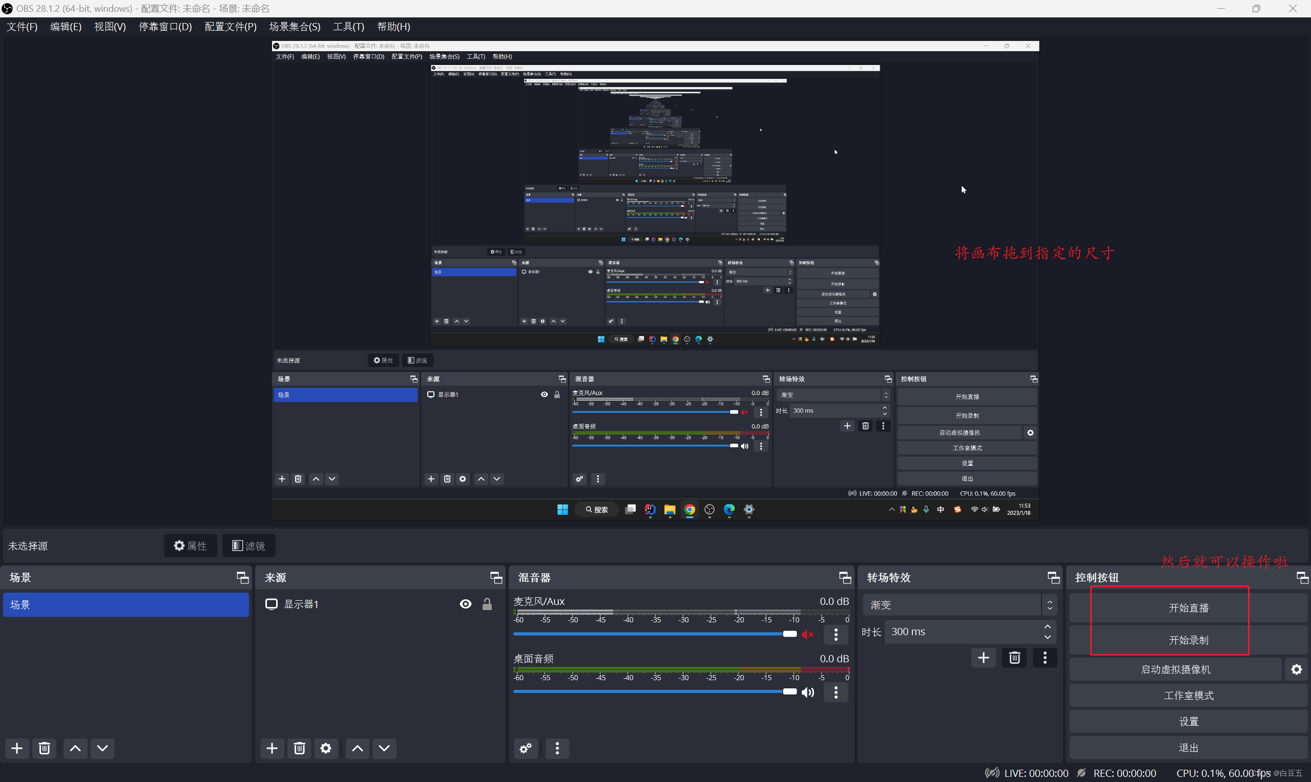Viewport: 1311px width, 782px height.
Task: Decrease 时长 duration with down arrow
Action: (1048, 637)
